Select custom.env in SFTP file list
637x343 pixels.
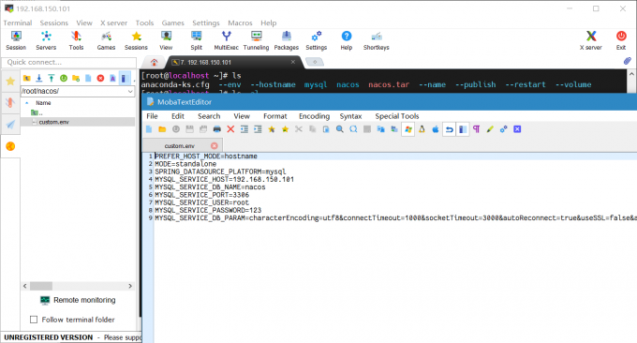click(x=77, y=122)
